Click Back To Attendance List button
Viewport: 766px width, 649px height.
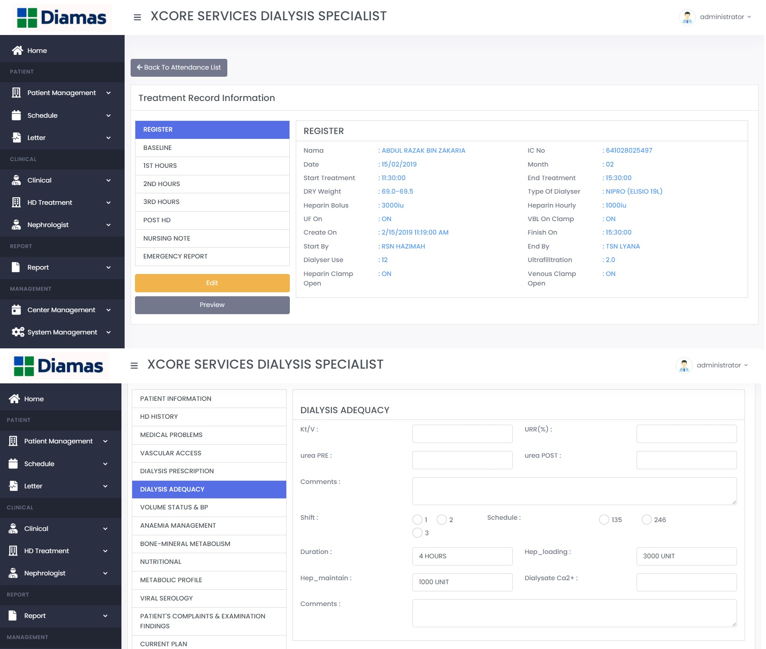pos(179,68)
